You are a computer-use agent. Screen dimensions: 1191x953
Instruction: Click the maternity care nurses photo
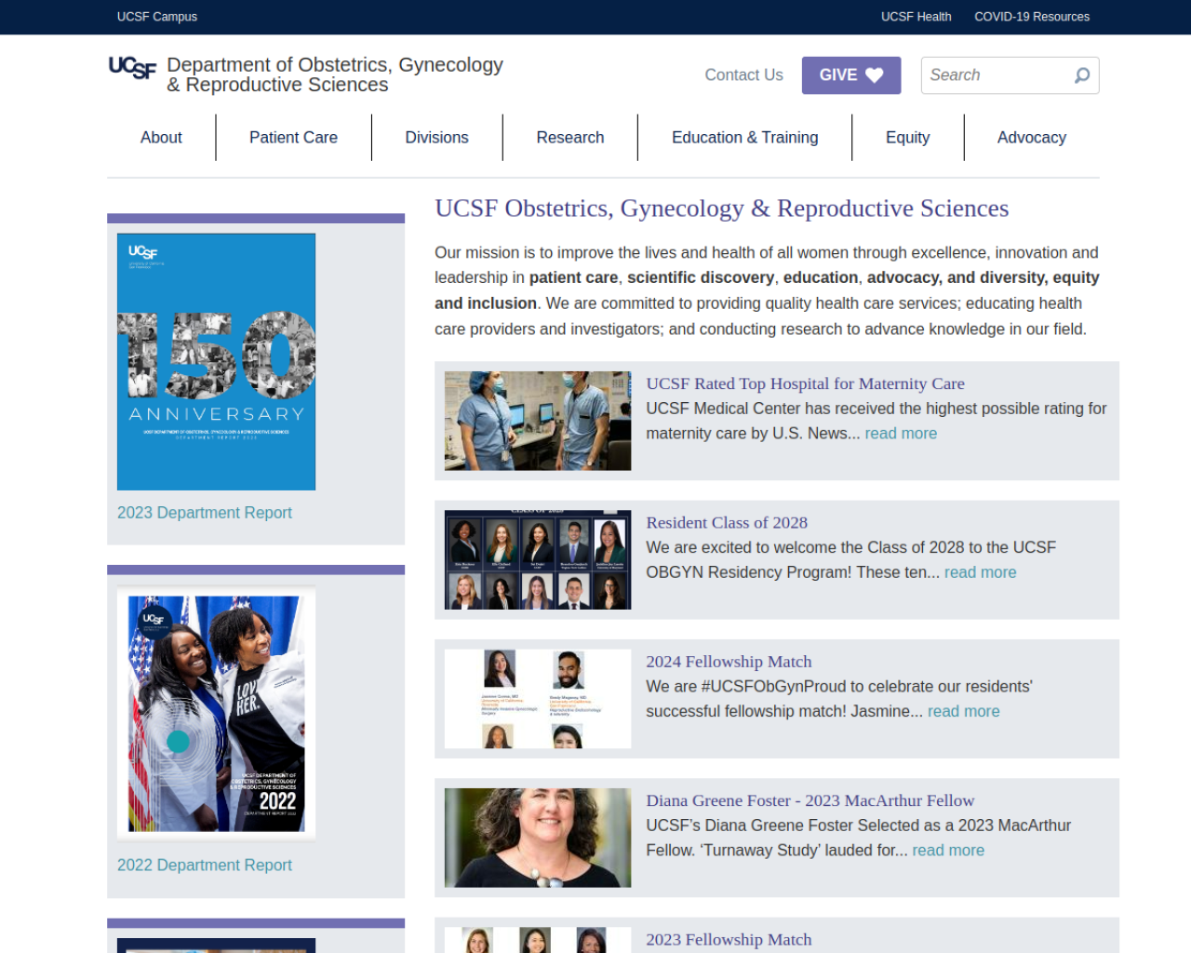click(x=538, y=421)
